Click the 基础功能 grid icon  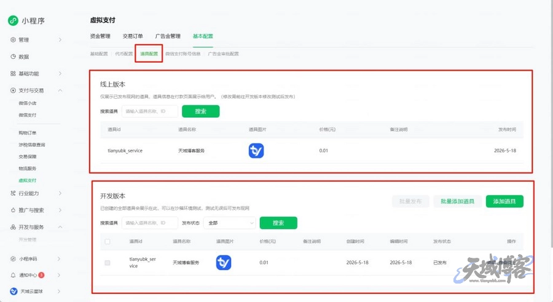click(x=13, y=73)
